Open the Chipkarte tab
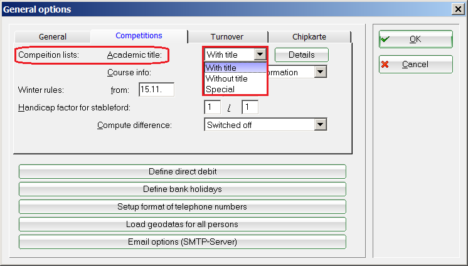Image resolution: width=468 pixels, height=266 pixels. click(309, 37)
